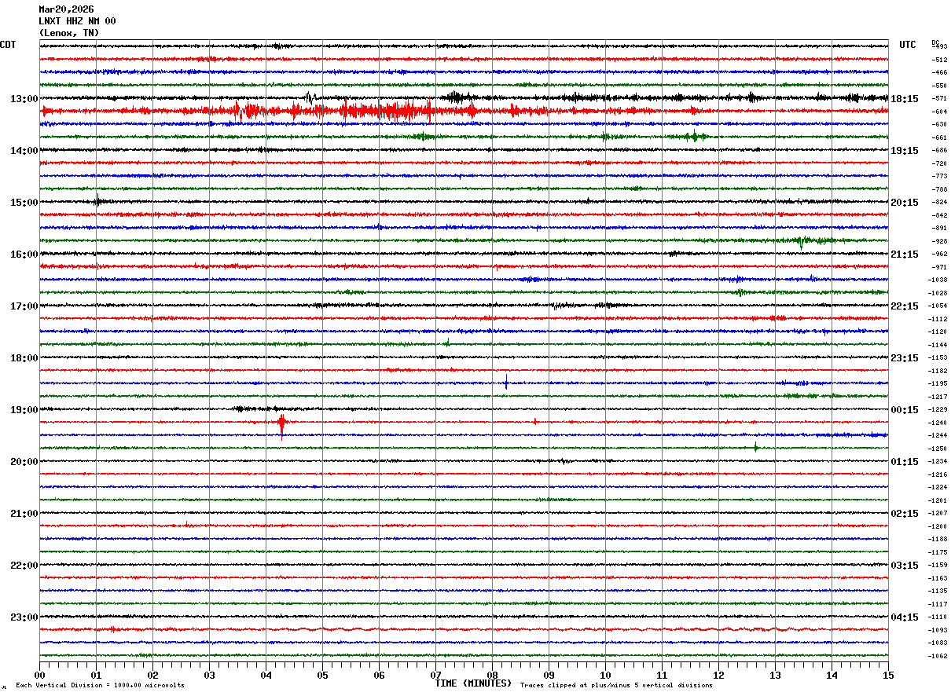Viewport: 951px width, 696px height.
Task: Click the '19:00' CDT time label
Action: pyautogui.click(x=24, y=410)
